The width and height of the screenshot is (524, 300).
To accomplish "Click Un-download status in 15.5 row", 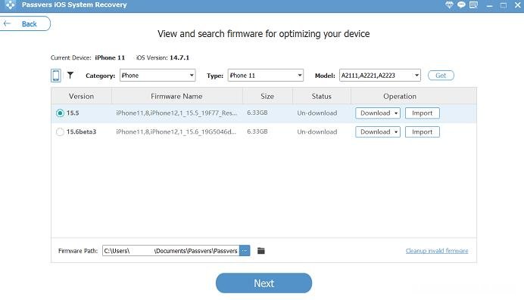I will 317,113.
